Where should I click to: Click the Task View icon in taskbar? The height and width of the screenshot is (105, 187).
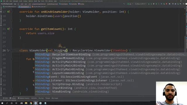click(x=16, y=103)
